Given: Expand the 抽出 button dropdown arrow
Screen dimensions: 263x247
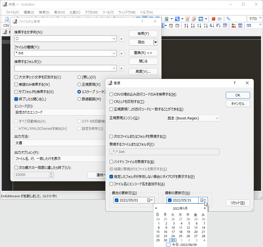Looking at the screenshot, I should (156, 42).
